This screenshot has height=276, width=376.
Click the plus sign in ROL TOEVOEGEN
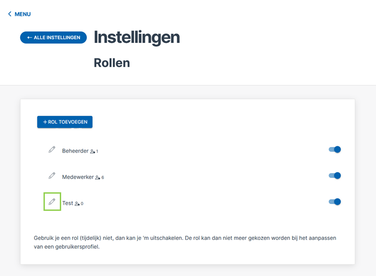45,122
